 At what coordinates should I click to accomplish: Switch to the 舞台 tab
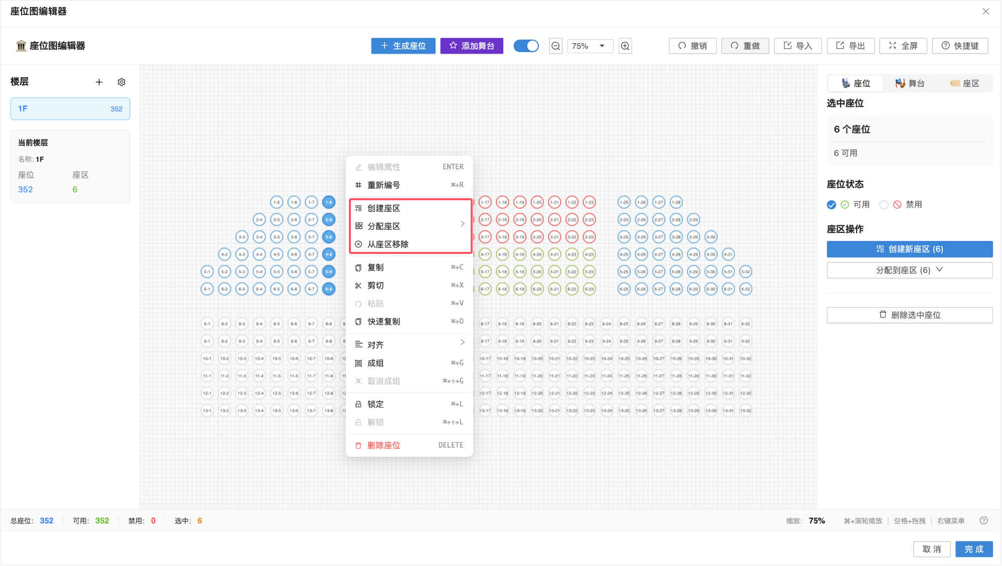(910, 83)
